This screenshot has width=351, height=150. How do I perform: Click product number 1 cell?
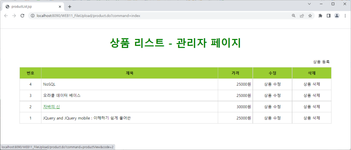(x=30, y=118)
